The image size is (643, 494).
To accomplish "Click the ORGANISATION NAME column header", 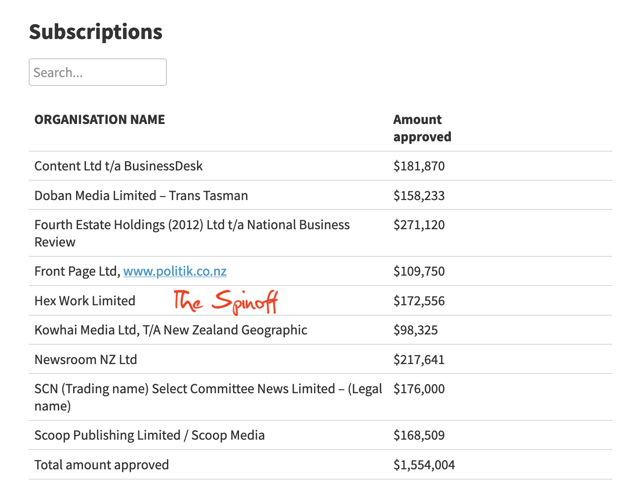I will [x=100, y=120].
